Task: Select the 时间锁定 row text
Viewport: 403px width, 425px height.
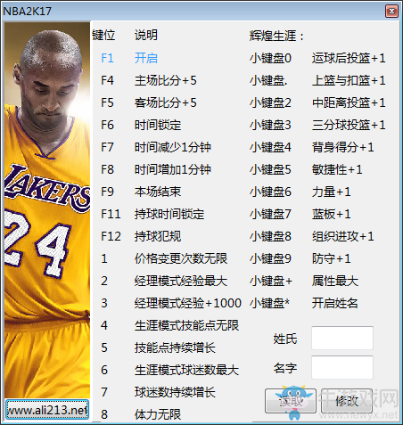Action: pos(158,125)
